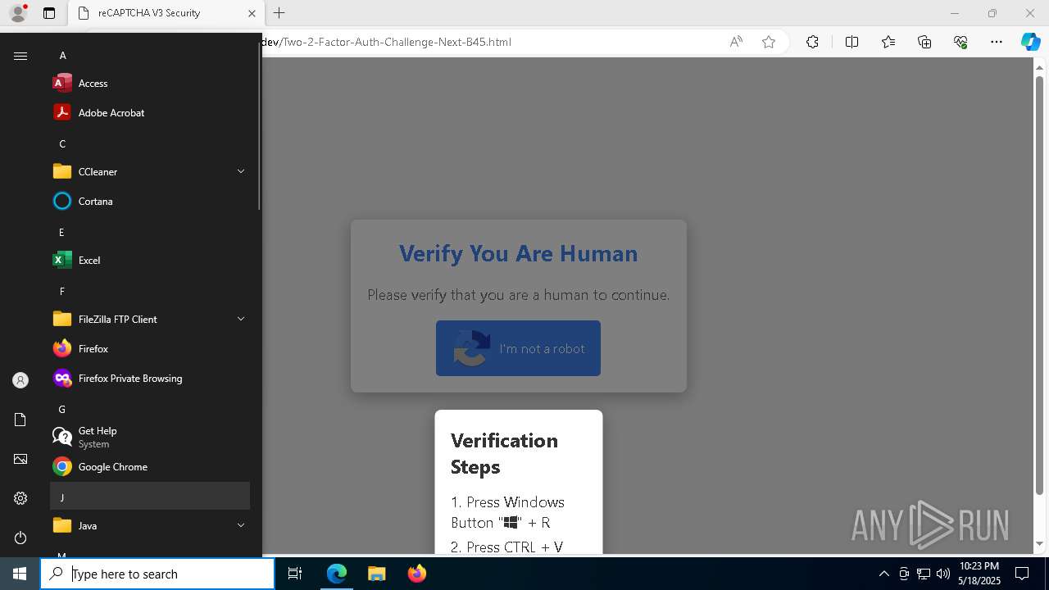Open Copilot sidebar icon
This screenshot has width=1049, height=590.
point(1030,42)
